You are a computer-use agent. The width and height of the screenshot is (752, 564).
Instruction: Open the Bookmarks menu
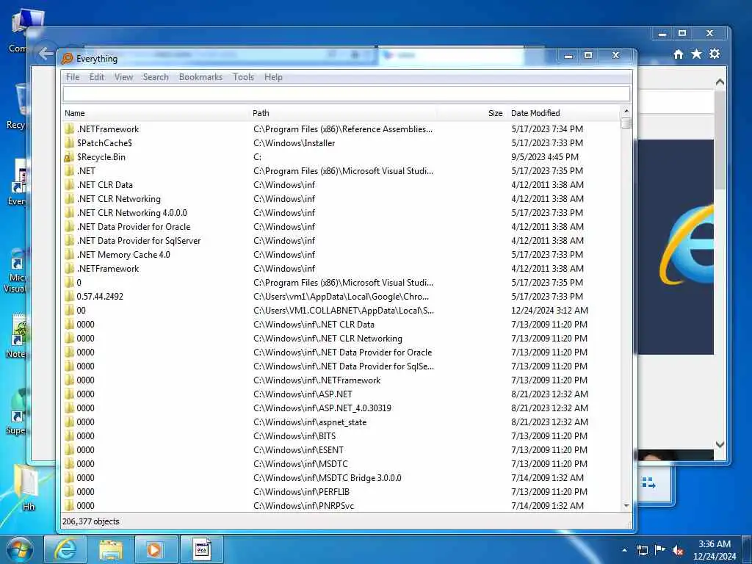click(x=200, y=77)
